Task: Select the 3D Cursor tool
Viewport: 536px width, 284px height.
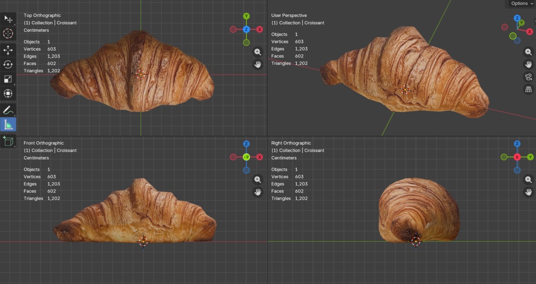Action: tap(8, 33)
